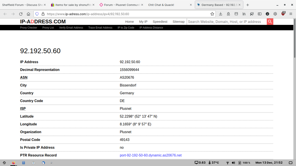Open the Firefox library icon
This screenshot has height=166, width=296.
[x=244, y=14]
